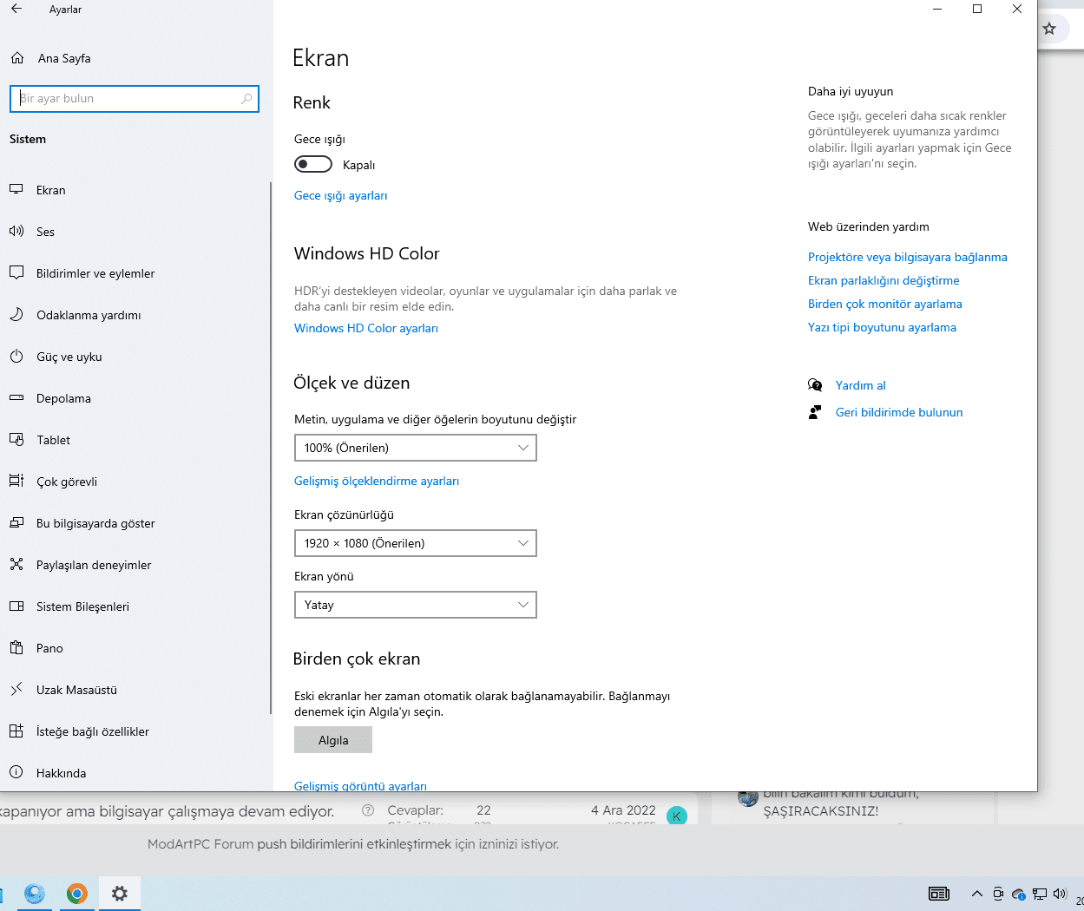
Task: Toggle the Gece ışığı switch on
Action: [x=313, y=165]
